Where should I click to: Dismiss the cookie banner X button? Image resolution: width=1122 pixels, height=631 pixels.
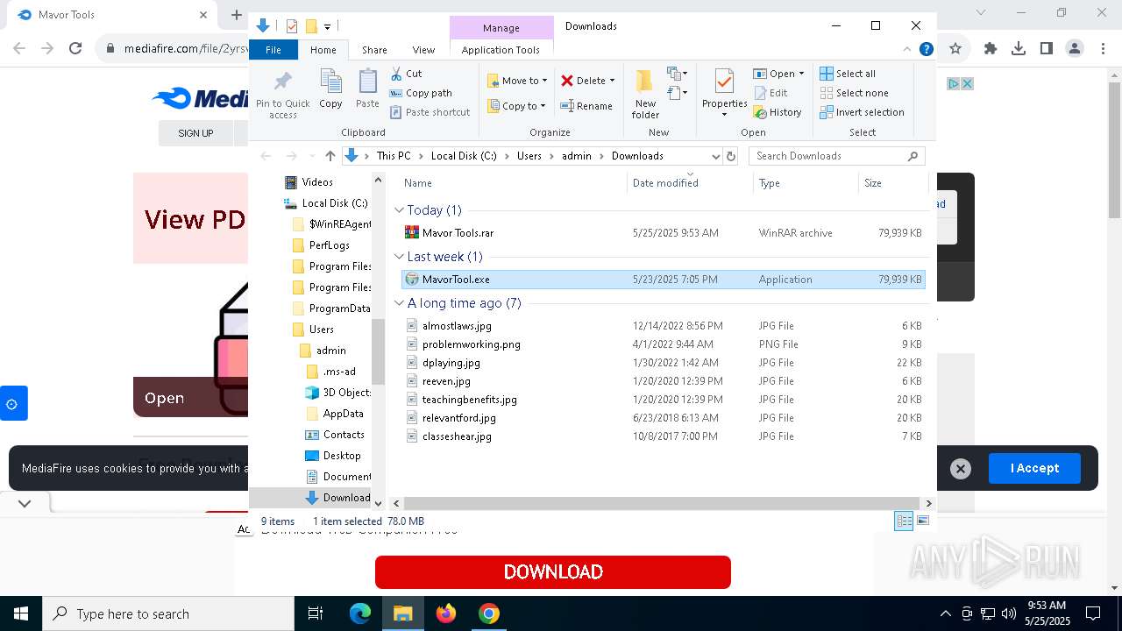pyautogui.click(x=961, y=469)
